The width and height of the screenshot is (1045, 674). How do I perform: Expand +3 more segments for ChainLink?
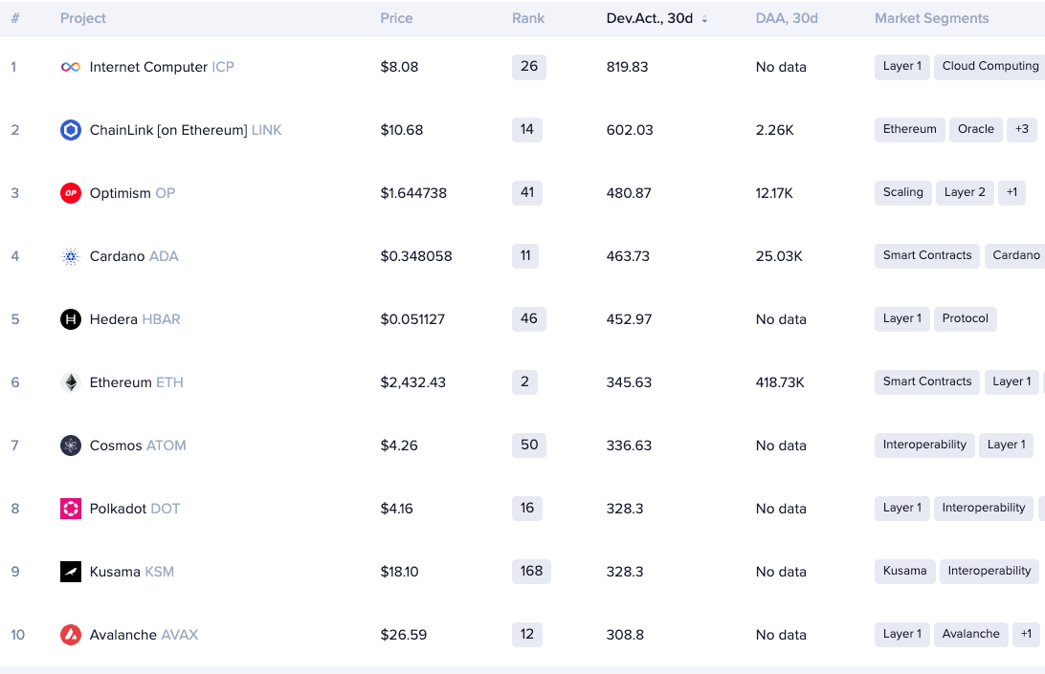(1022, 129)
